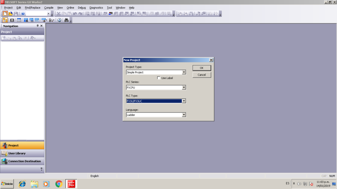The height and width of the screenshot is (189, 337).
Task: Close the New Project dialog
Action: (211, 60)
